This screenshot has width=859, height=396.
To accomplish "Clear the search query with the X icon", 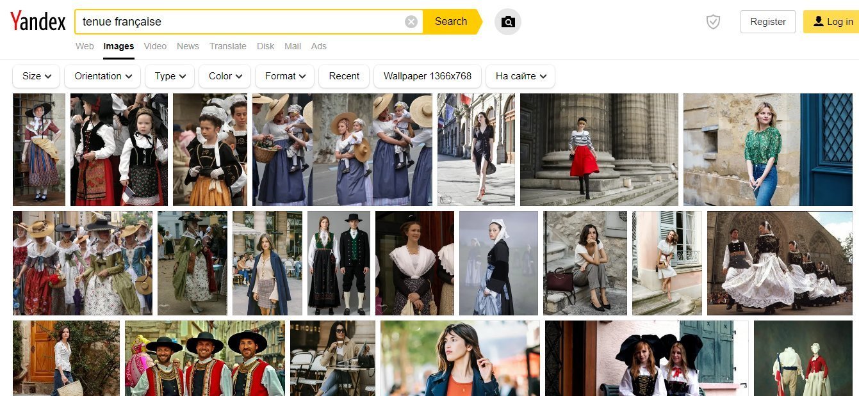I will 411,22.
